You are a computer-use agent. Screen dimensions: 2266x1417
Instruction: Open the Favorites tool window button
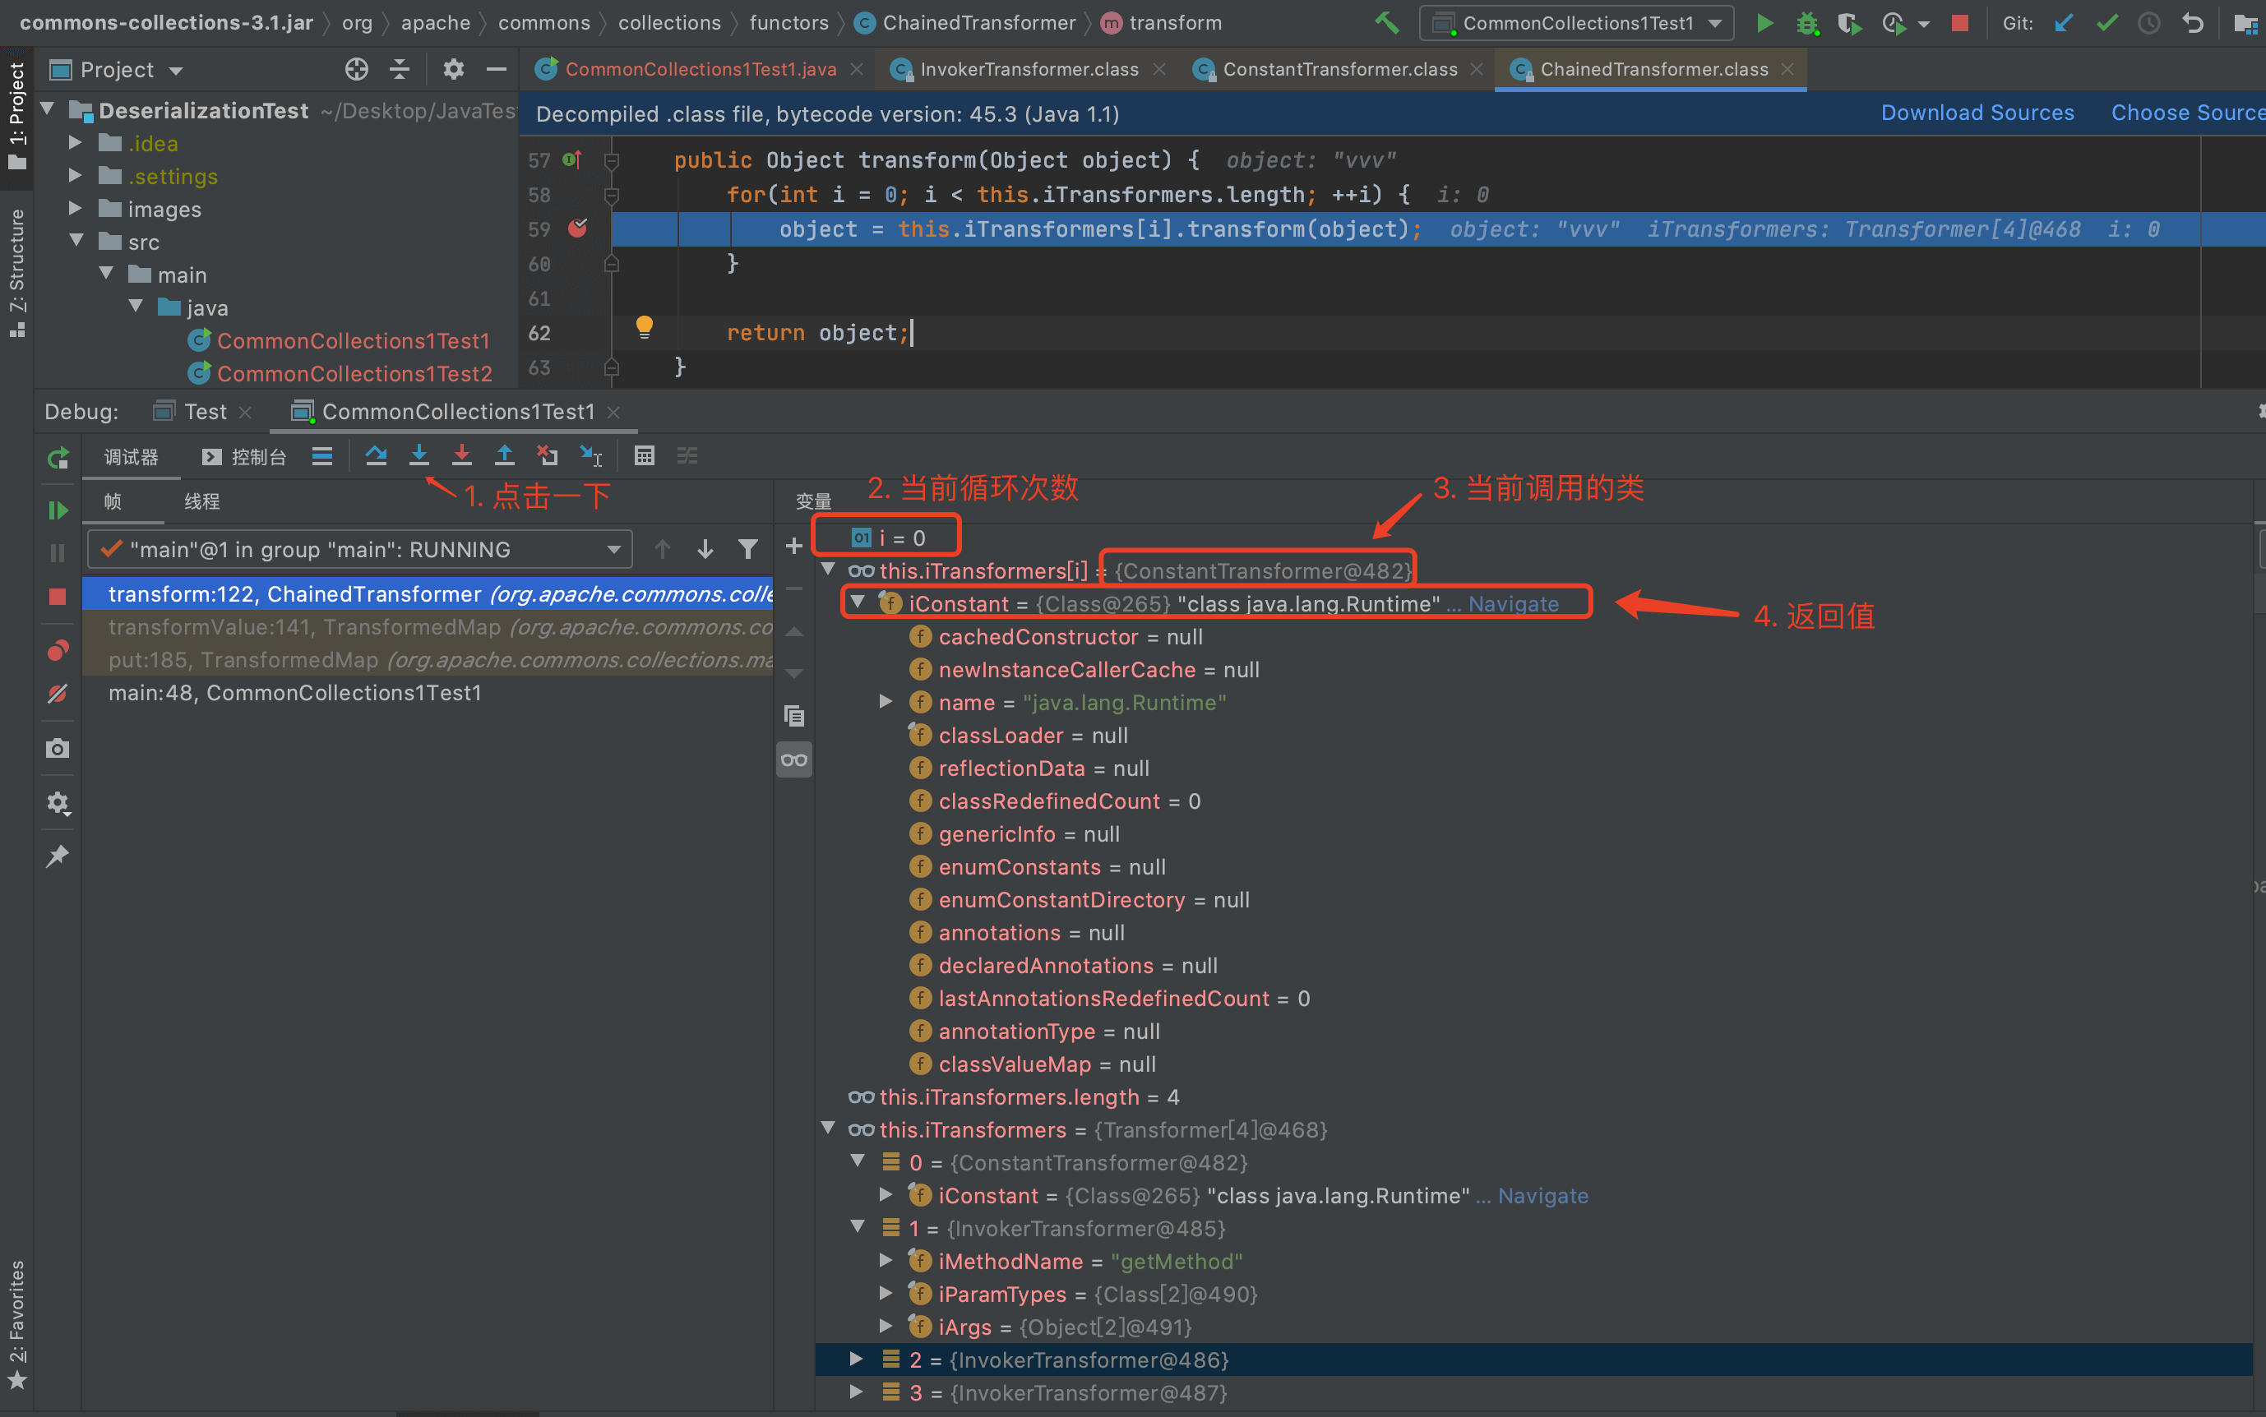click(x=17, y=1323)
